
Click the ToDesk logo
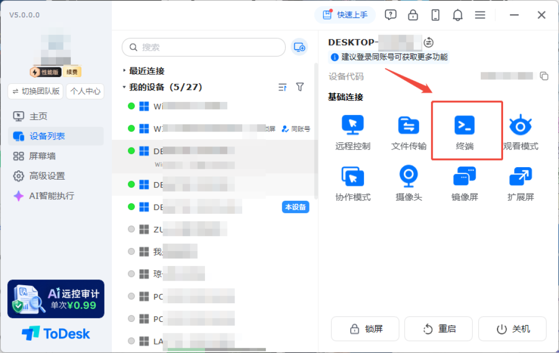[56, 334]
